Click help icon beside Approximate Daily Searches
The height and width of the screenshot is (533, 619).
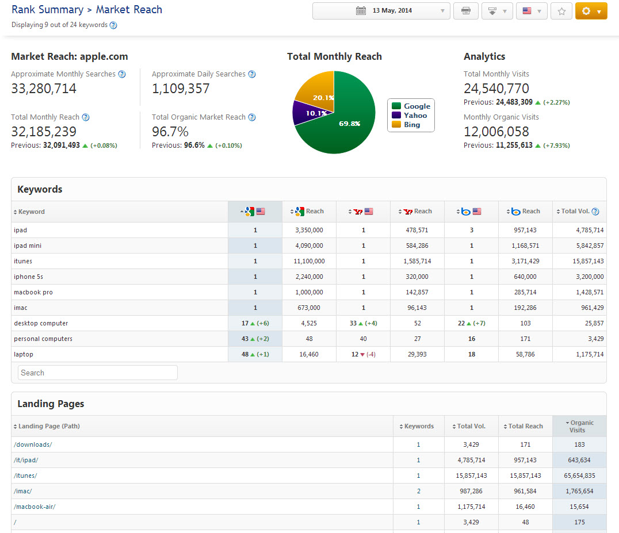252,74
